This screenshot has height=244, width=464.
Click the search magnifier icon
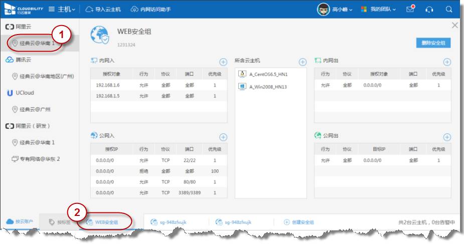[448, 10]
